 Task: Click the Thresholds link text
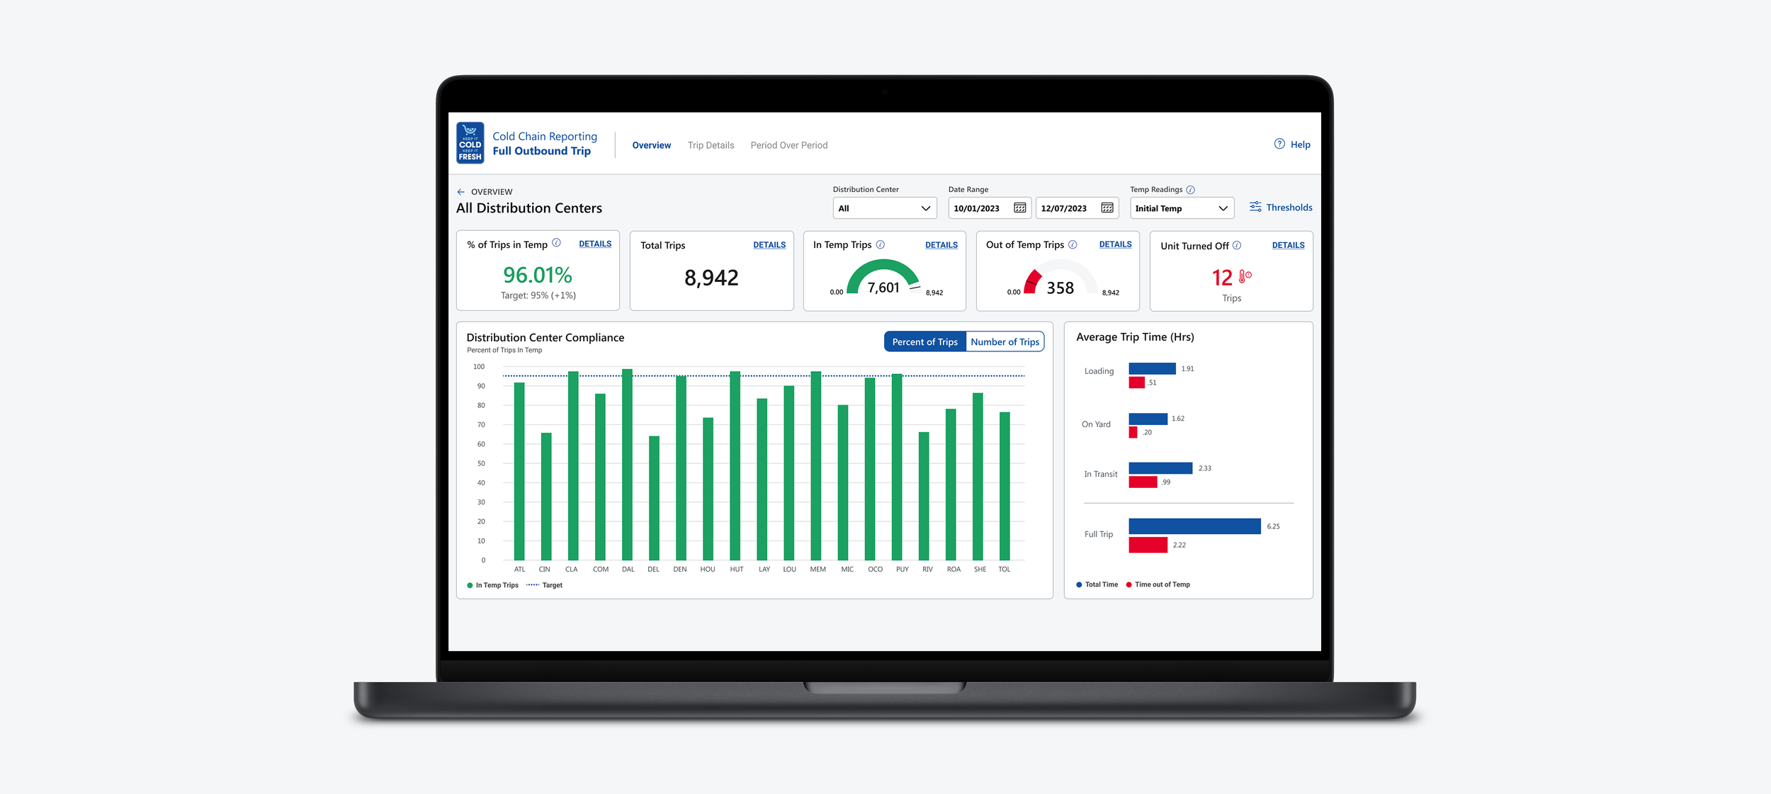1289,208
